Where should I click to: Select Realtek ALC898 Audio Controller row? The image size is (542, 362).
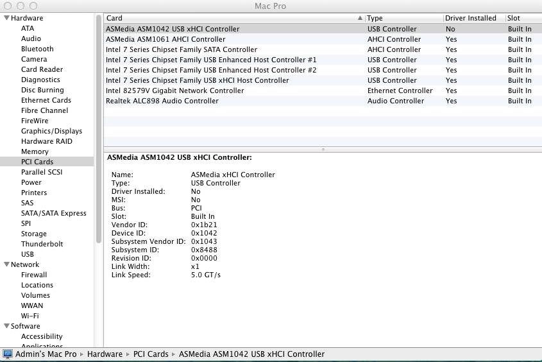coord(323,101)
